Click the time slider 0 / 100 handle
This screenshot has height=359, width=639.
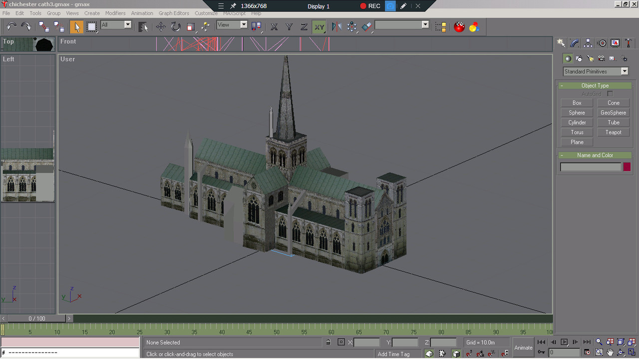36,318
